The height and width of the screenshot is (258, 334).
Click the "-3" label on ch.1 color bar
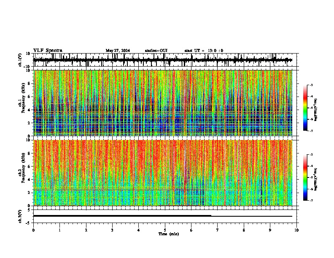pos(311,85)
